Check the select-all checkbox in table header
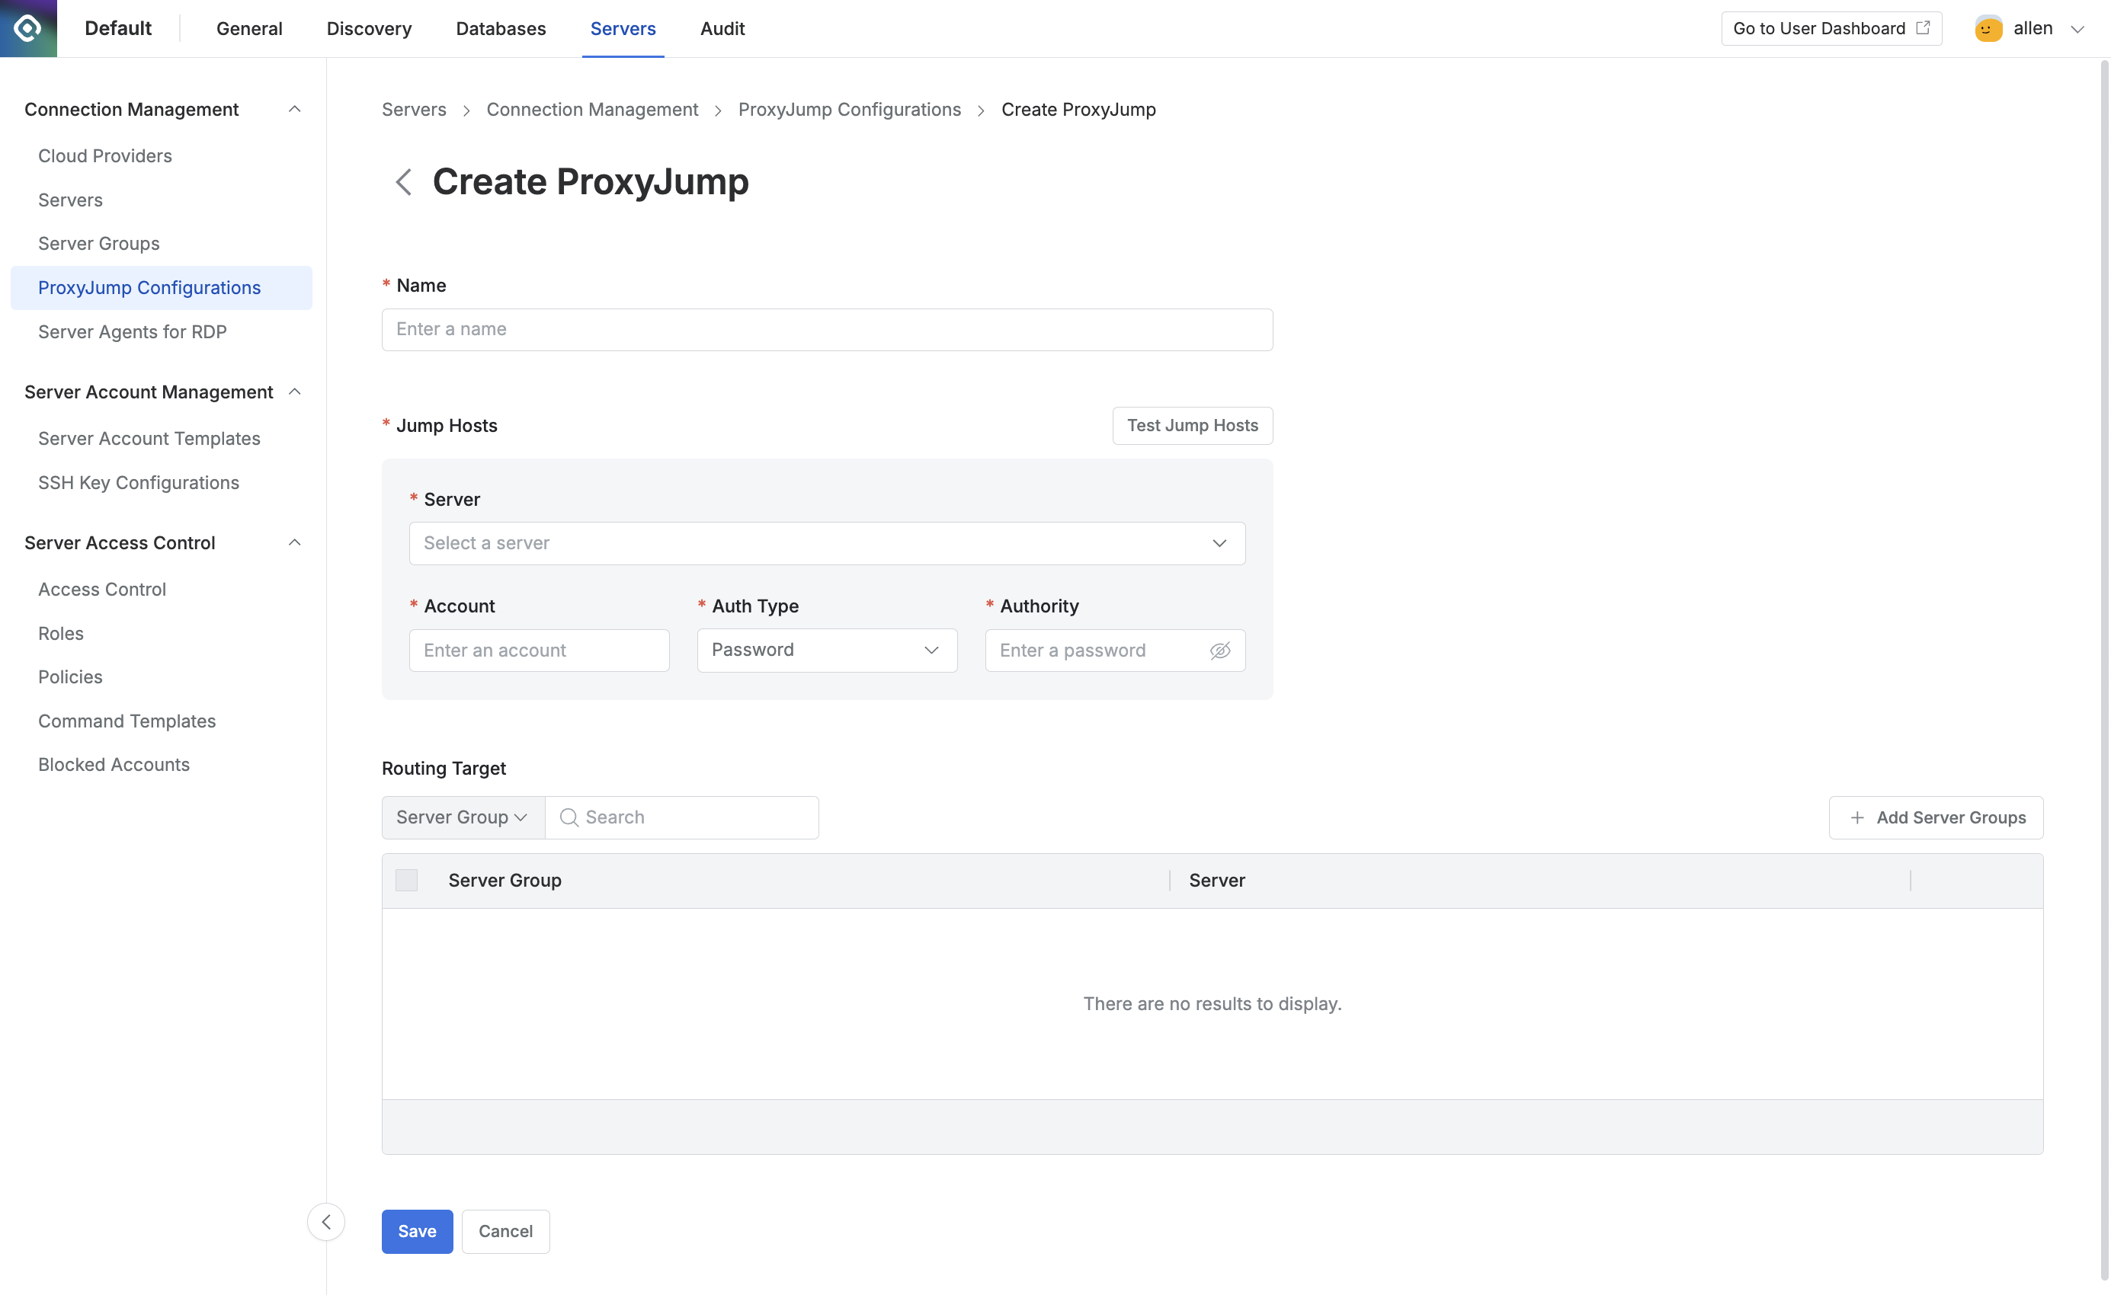This screenshot has height=1295, width=2111. pos(407,881)
